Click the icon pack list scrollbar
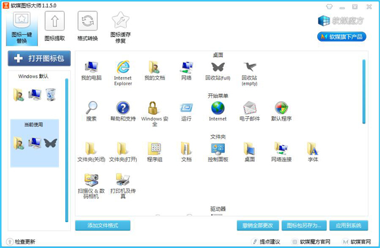The width and height of the screenshot is (380, 248). click(x=66, y=150)
